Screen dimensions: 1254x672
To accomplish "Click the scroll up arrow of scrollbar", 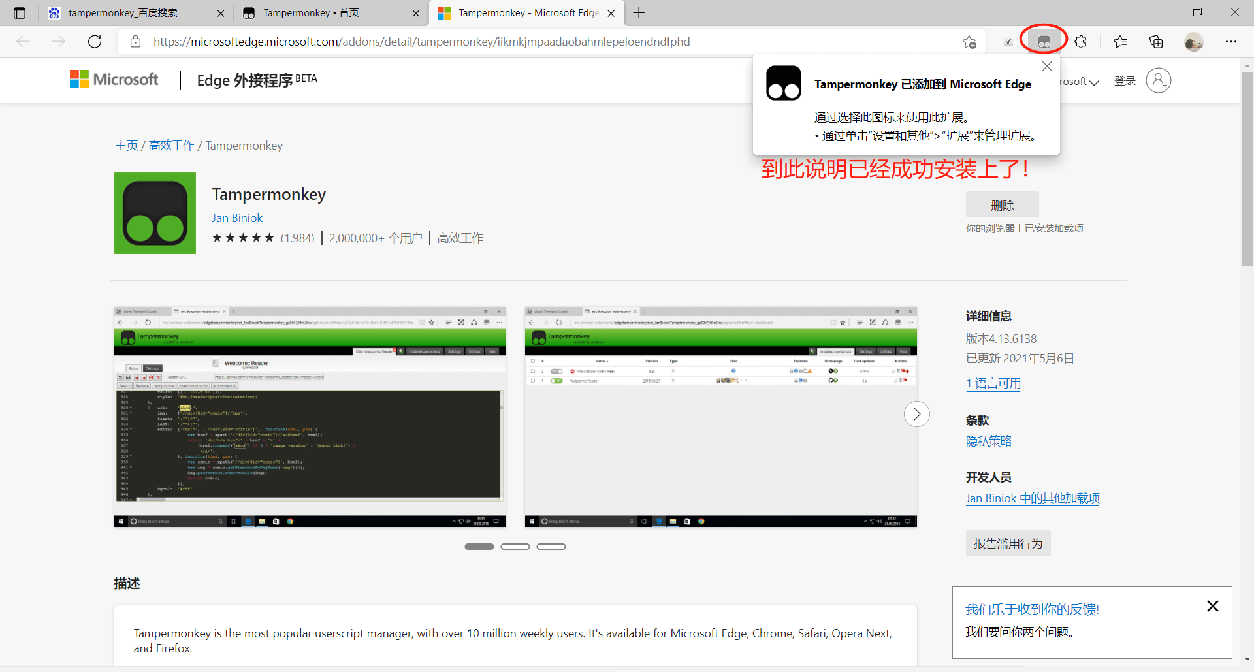I will (x=1247, y=65).
